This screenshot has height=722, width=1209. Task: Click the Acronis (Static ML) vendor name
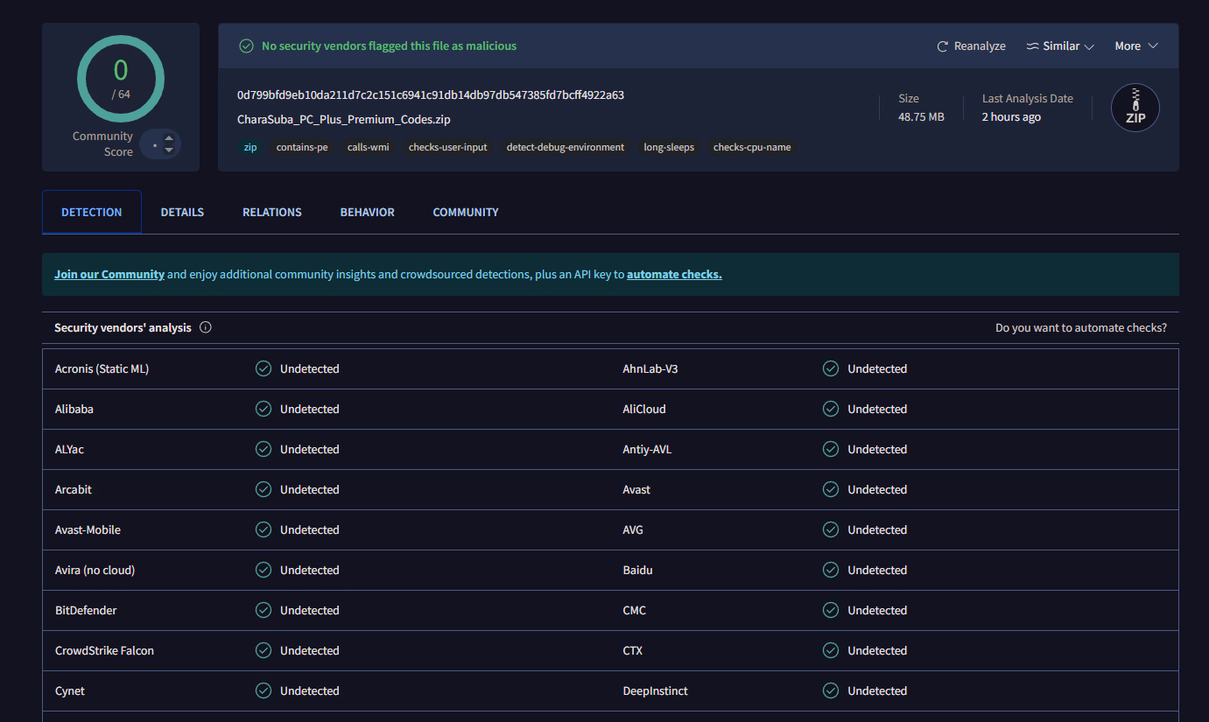[102, 368]
